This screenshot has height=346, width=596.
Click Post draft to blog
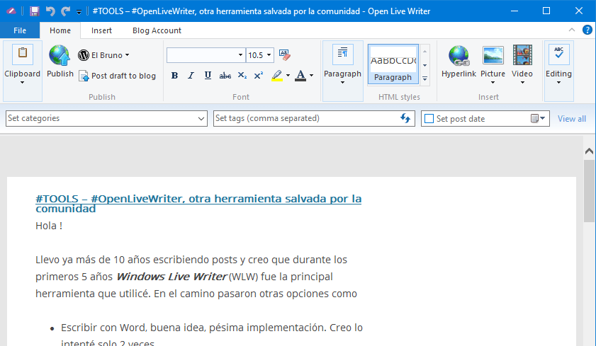coord(117,76)
